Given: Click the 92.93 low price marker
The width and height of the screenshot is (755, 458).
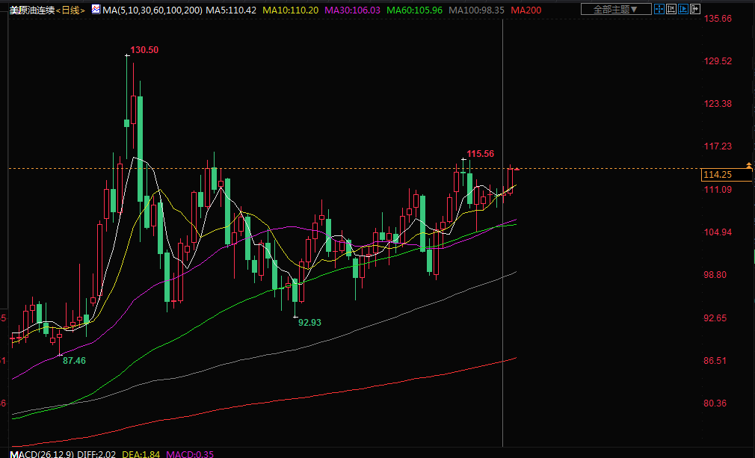Looking at the screenshot, I should [x=309, y=323].
